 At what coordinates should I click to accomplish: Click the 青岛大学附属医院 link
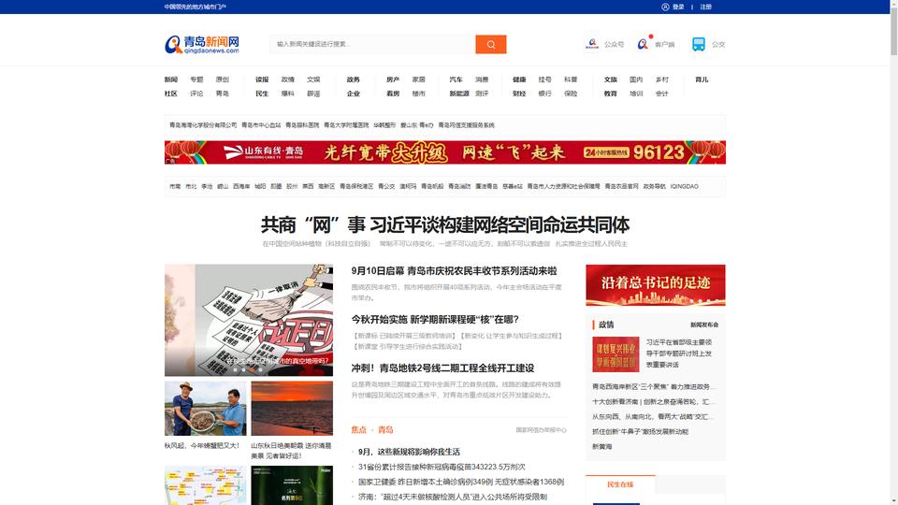coord(346,124)
